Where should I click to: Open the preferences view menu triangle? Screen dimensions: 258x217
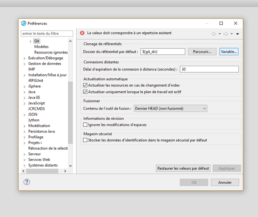tap(238, 34)
